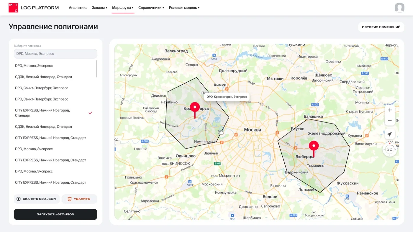Image resolution: width=413 pixels, height=232 pixels.
Task: Expand the Заказы dropdown menu
Action: coord(99,8)
